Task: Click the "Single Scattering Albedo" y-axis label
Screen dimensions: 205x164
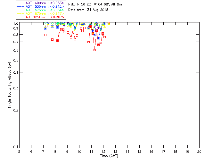Action: (x=10, y=85)
